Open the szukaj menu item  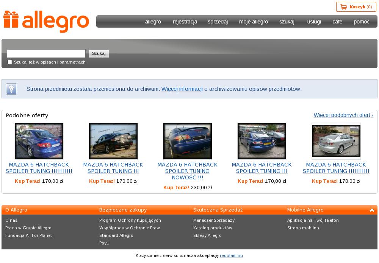click(287, 22)
